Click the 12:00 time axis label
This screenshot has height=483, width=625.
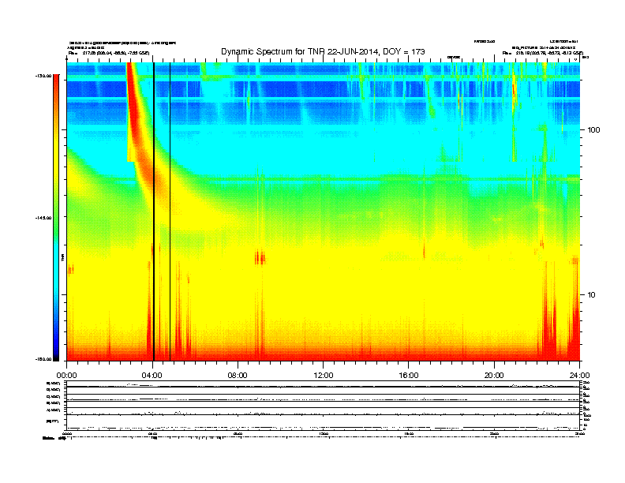(x=324, y=376)
